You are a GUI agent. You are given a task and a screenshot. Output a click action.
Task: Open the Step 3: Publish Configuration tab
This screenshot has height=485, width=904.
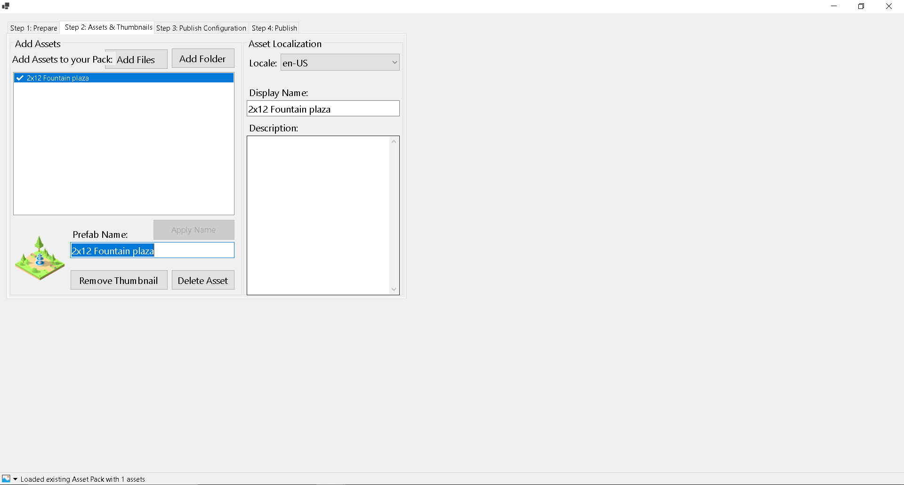point(201,28)
